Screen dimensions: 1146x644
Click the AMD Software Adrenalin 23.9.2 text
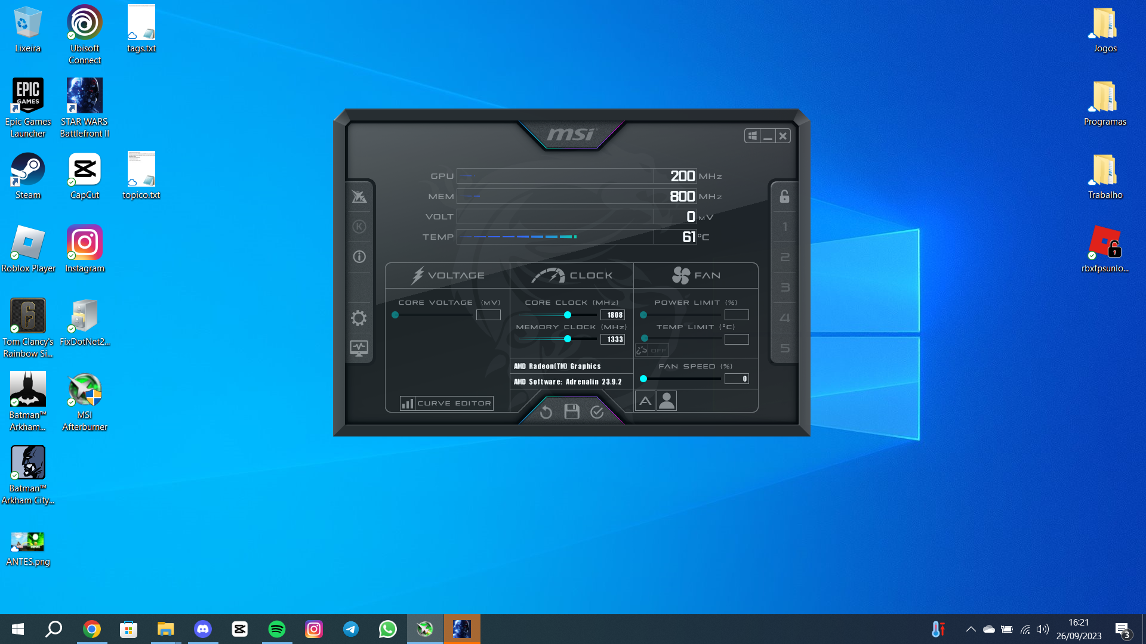(568, 382)
